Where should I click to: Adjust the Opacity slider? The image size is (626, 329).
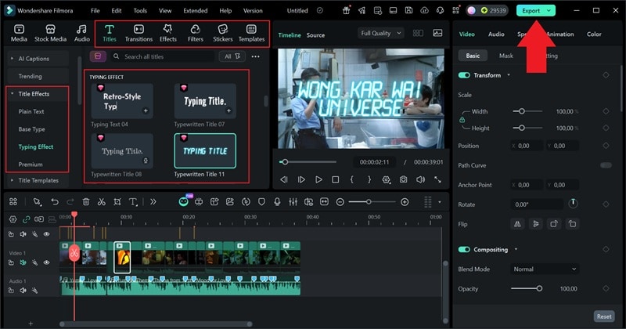click(x=526, y=288)
